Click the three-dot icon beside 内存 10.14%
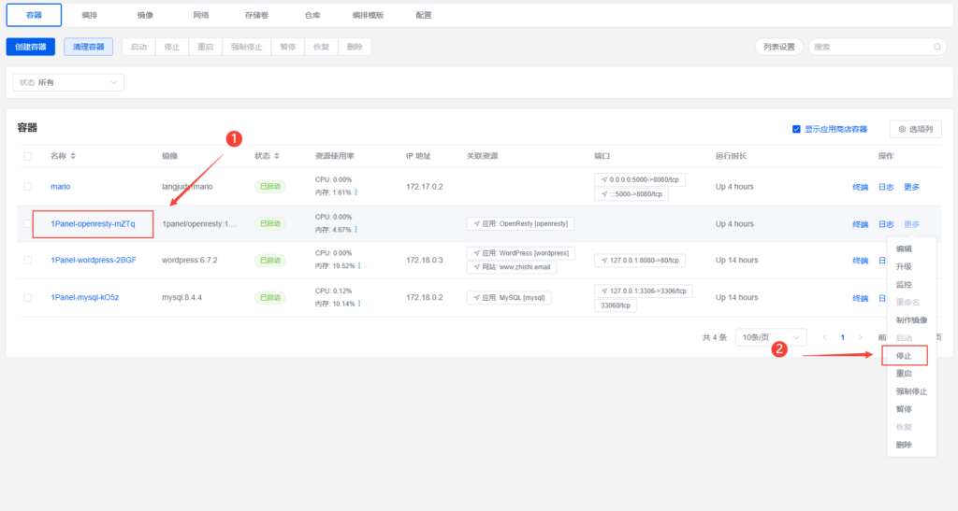Screen dimensions: 958x511 pyautogui.click(x=359, y=304)
